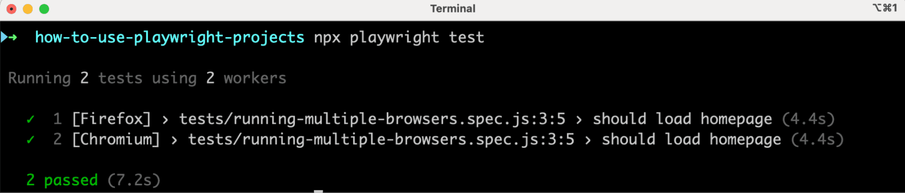Image resolution: width=905 pixels, height=193 pixels.
Task: Click the how-to-use-playwright-projects directory name
Action: 169,37
